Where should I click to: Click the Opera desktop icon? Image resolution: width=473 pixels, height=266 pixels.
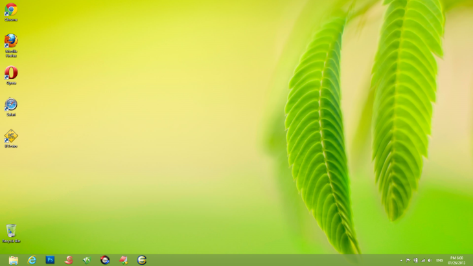click(11, 74)
